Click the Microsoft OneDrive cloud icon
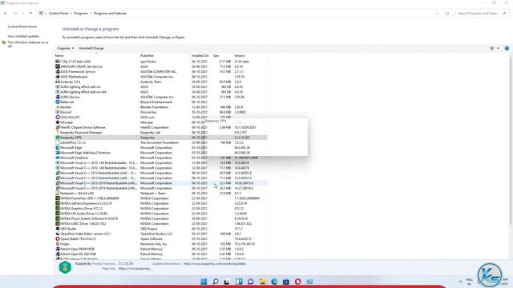 58,158
